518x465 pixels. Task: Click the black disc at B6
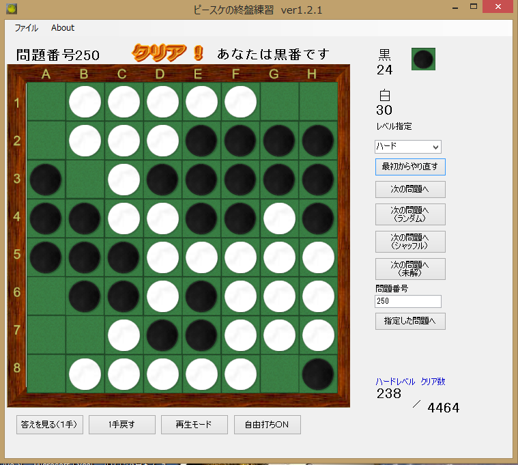(85, 296)
